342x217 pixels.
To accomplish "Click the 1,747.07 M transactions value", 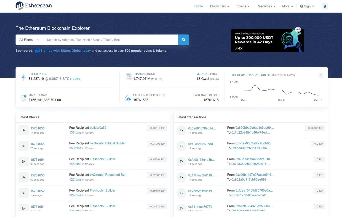I will [142, 79].
